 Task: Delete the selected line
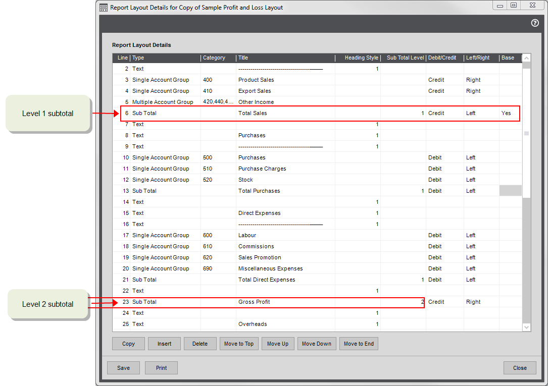[200, 344]
